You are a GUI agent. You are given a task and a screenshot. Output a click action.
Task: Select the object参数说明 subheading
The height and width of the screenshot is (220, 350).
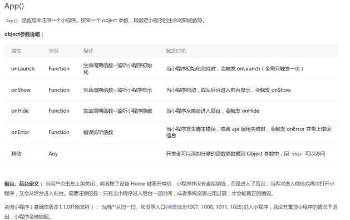[x=24, y=34]
